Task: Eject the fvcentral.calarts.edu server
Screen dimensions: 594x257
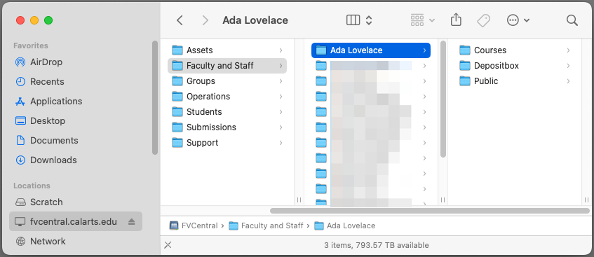Action: pyautogui.click(x=131, y=221)
